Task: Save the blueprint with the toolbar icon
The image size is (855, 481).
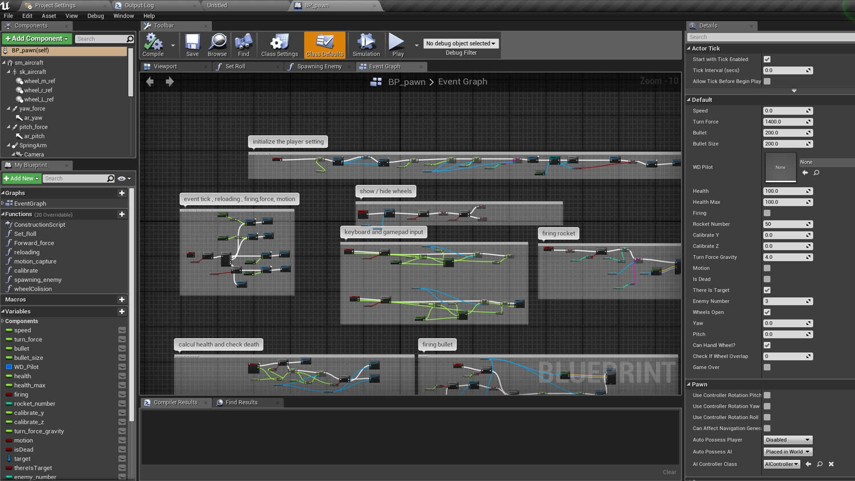Action: click(x=192, y=45)
